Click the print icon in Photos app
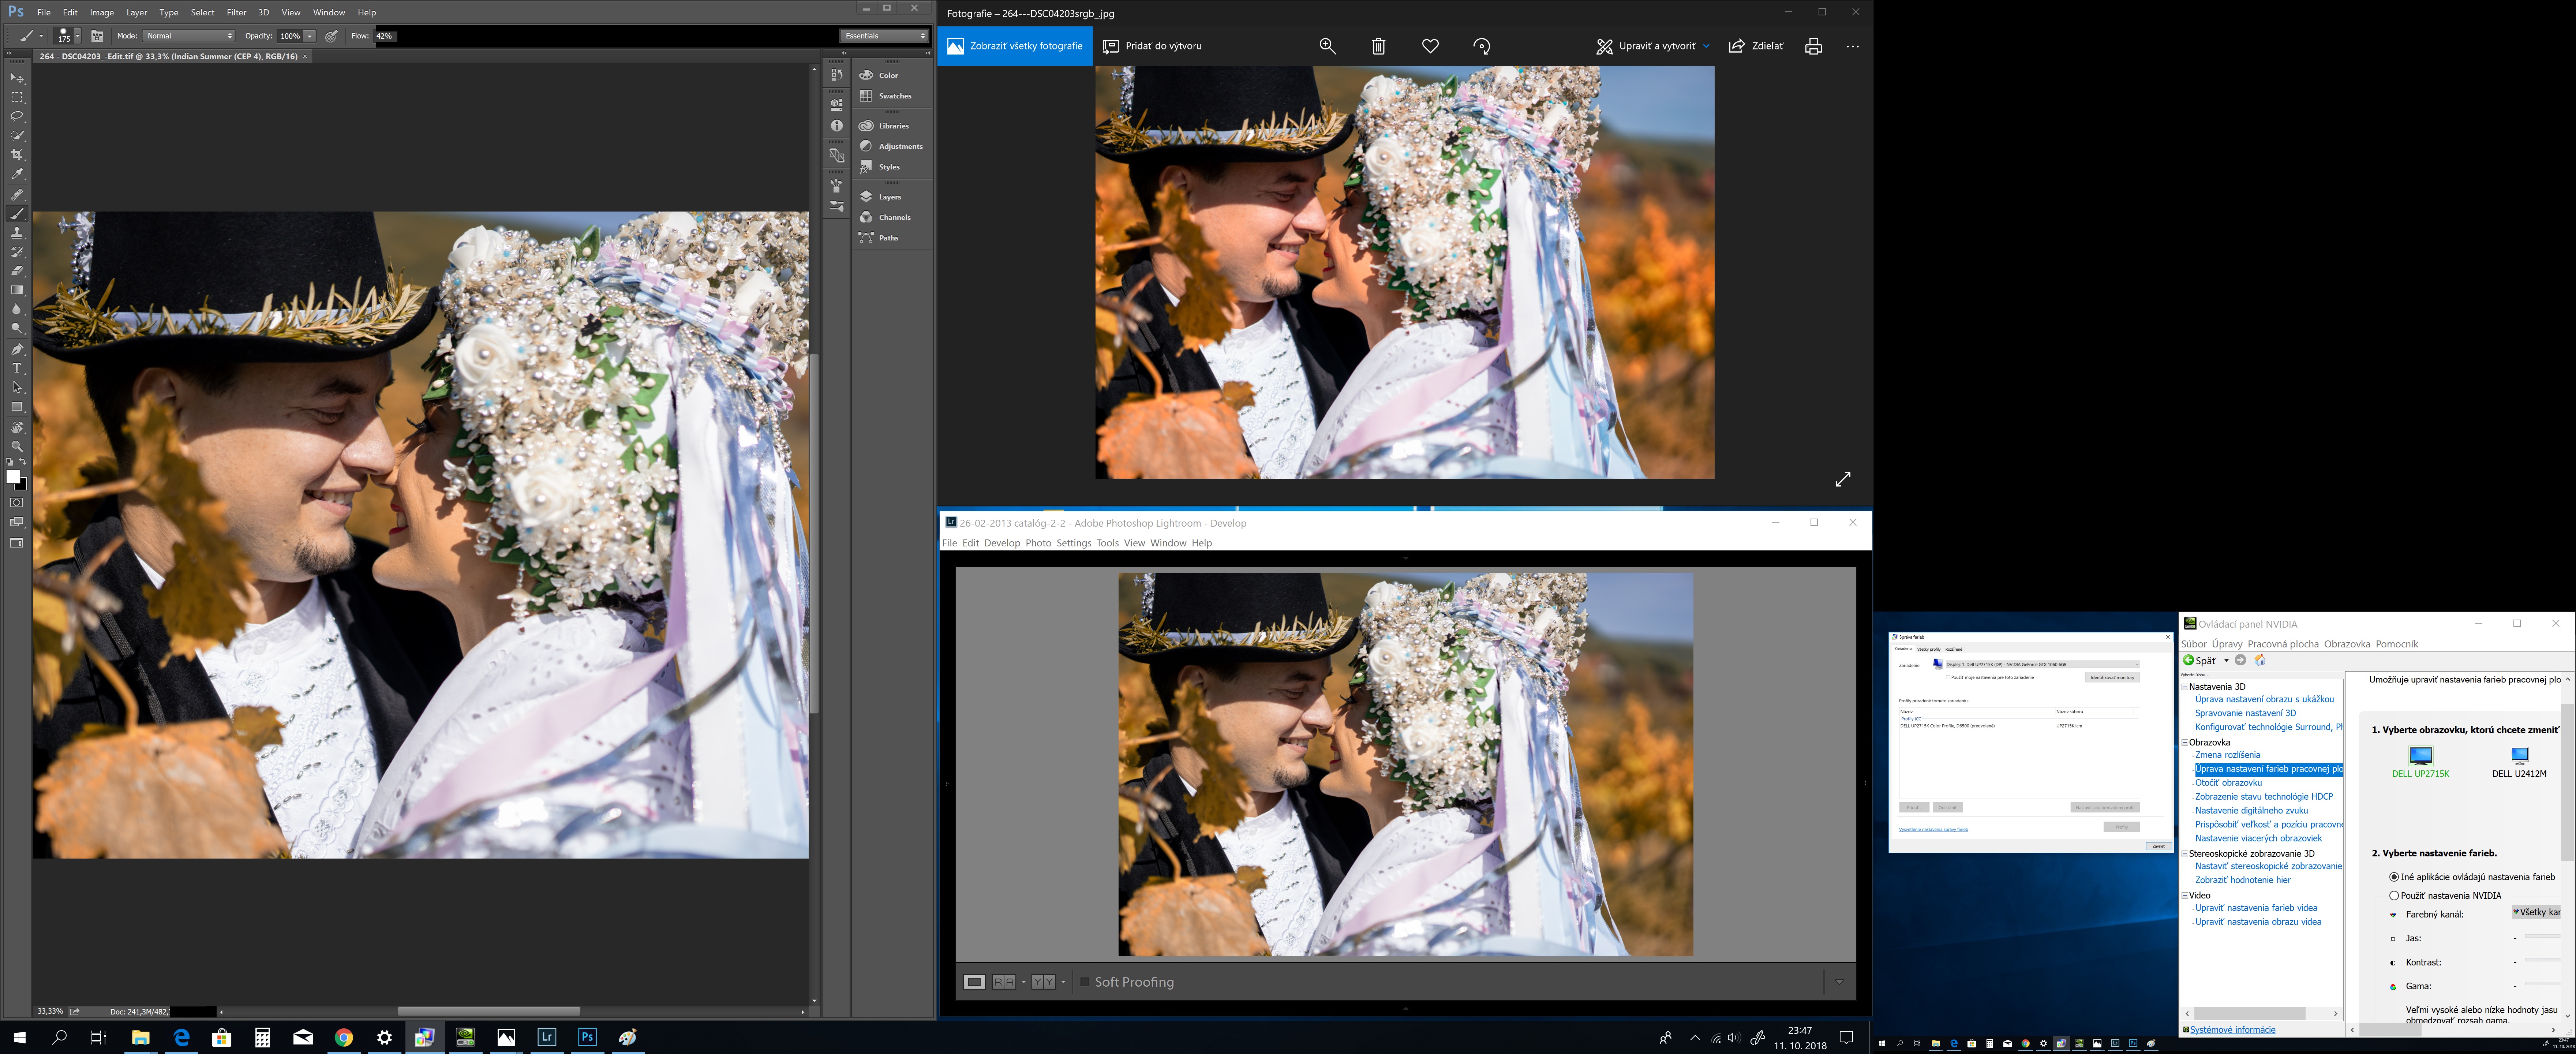Screen dimensions: 2576x1054 click(x=1813, y=46)
